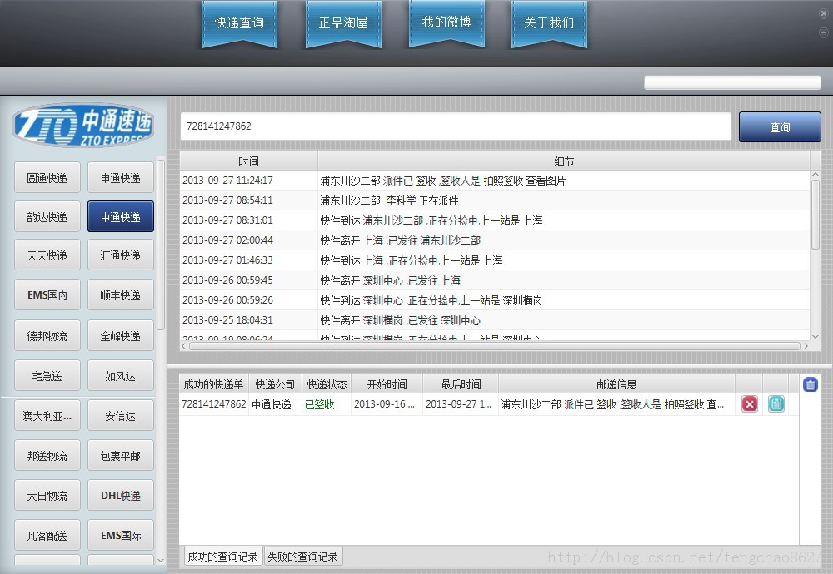Viewport: 833px width, 574px height.
Task: Select 德邦物流 courier
Action: pos(47,335)
